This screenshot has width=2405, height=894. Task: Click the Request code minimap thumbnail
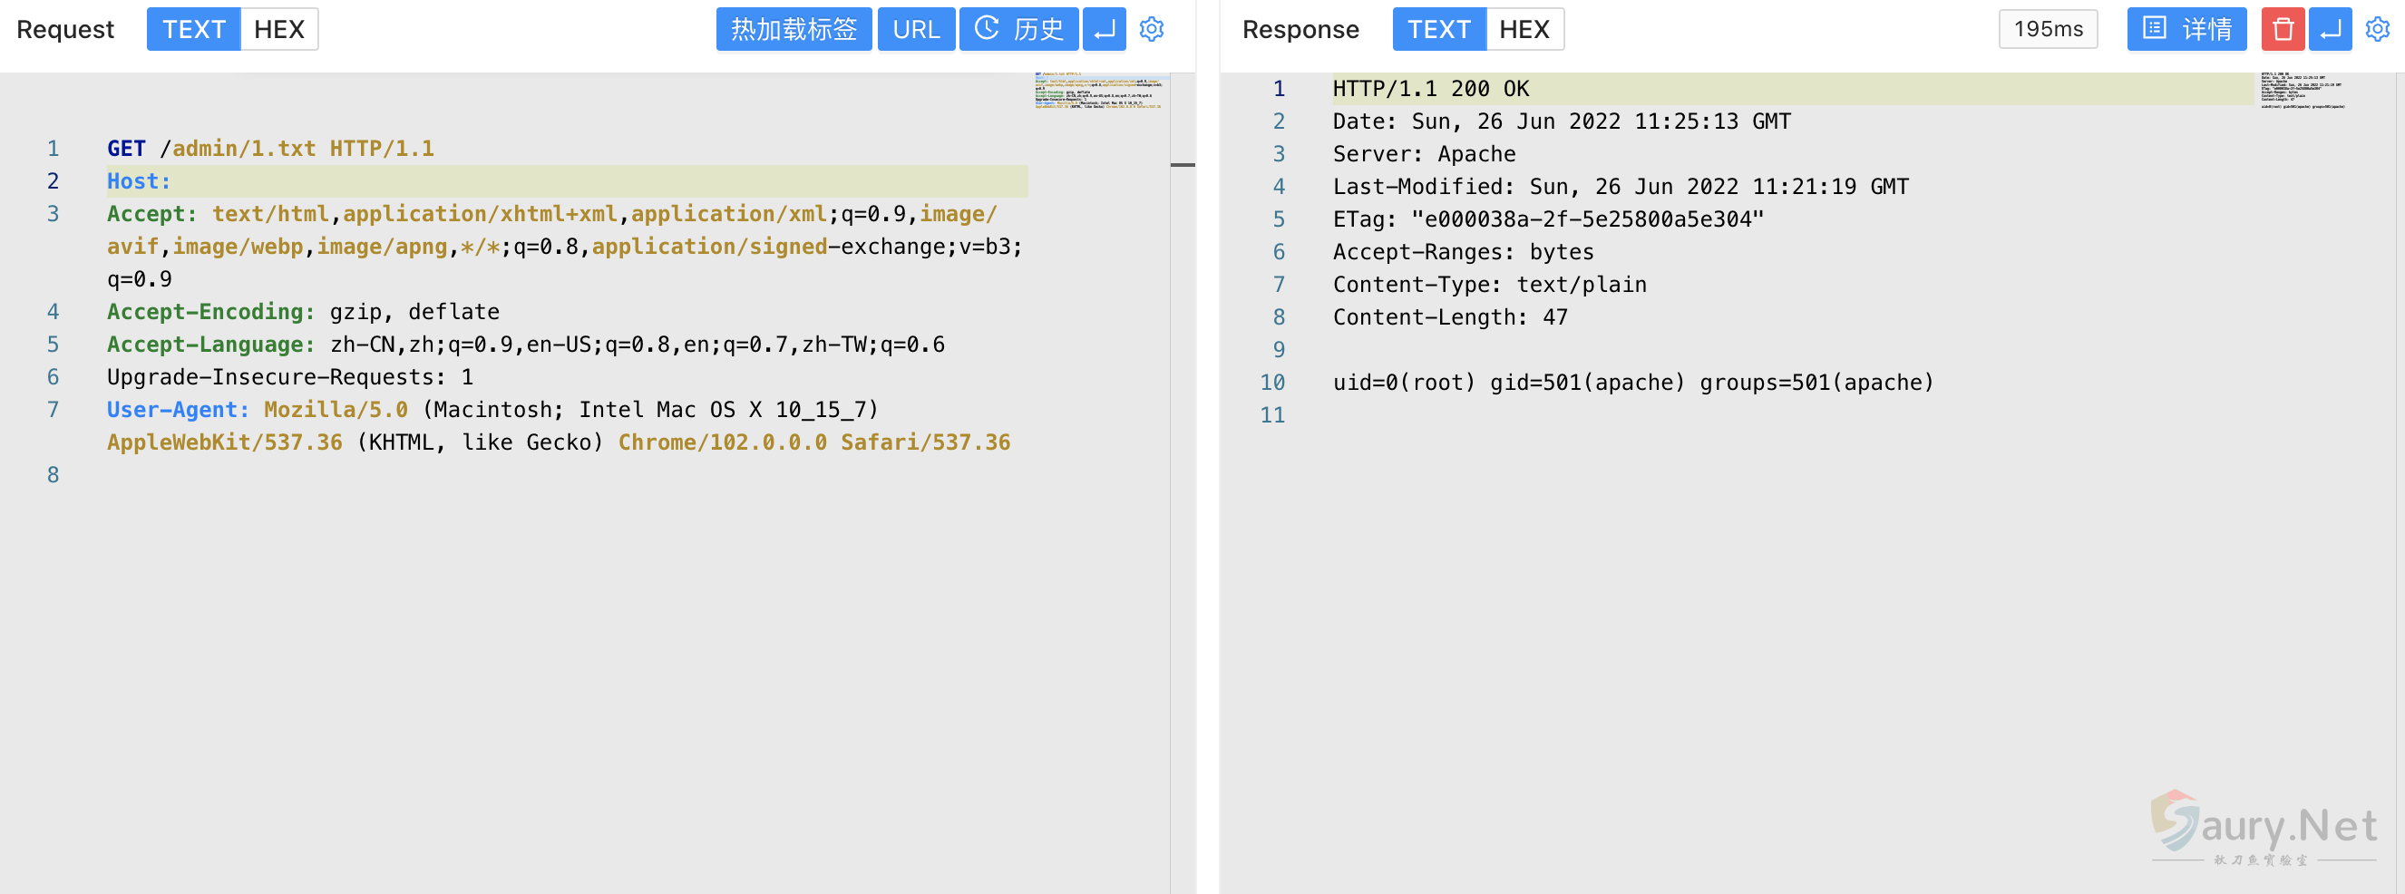tap(1098, 92)
